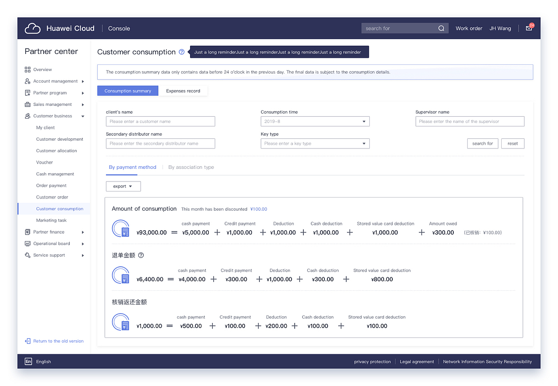Open Order payment in sidebar

(x=51, y=186)
